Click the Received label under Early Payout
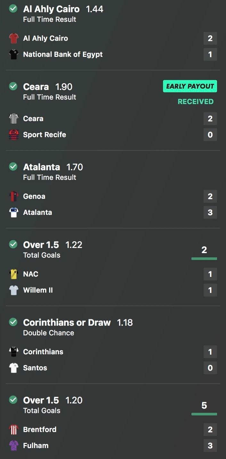The height and width of the screenshot is (459, 226). [x=196, y=102]
